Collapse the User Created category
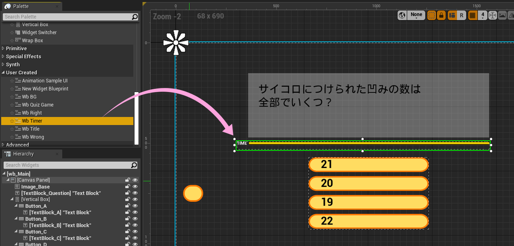514x246 pixels. (x=3, y=73)
